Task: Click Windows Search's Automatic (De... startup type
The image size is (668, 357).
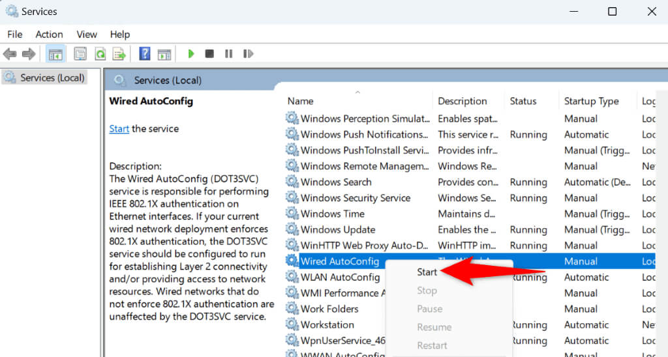Action: (x=598, y=182)
